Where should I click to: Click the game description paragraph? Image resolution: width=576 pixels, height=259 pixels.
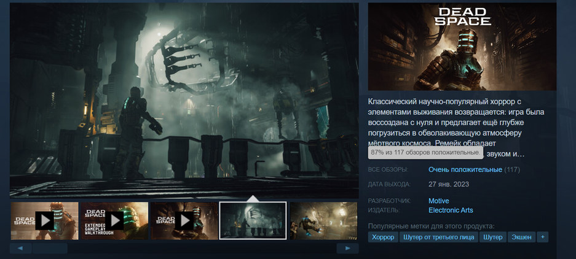click(x=456, y=127)
